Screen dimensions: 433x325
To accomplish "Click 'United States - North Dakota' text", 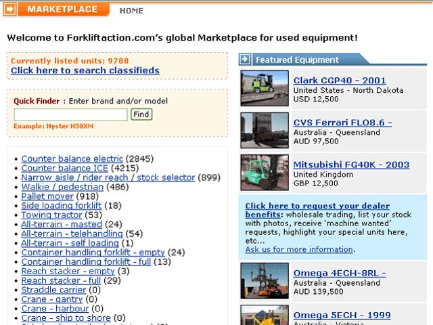I will click(x=348, y=90).
